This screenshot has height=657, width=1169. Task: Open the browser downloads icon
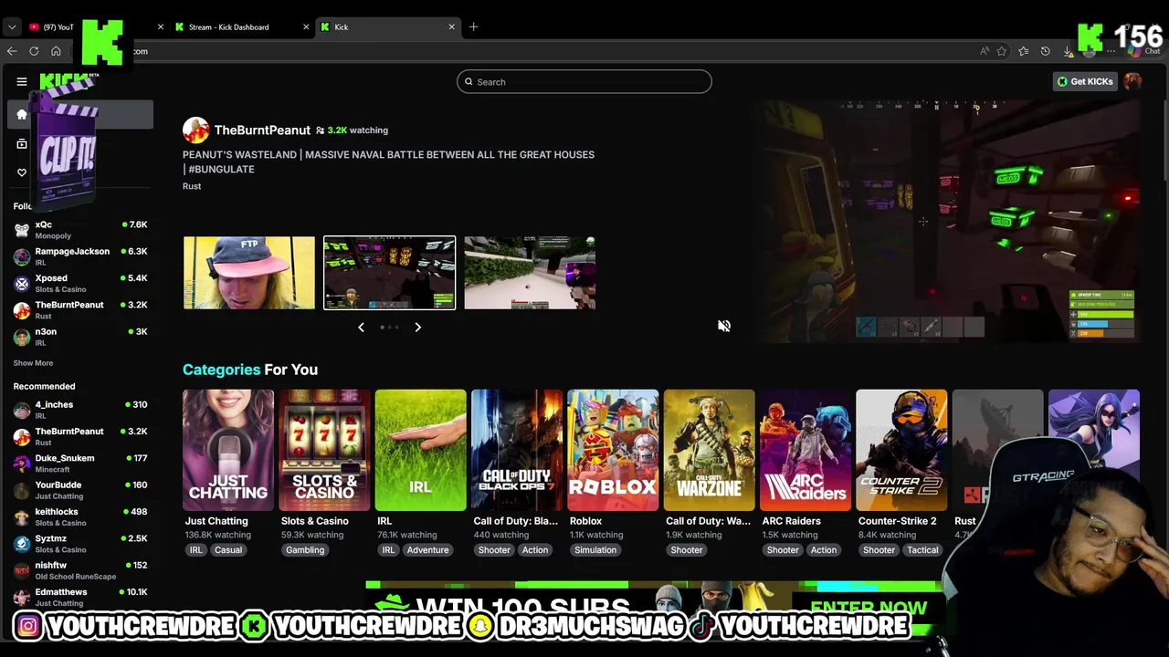click(x=1068, y=51)
